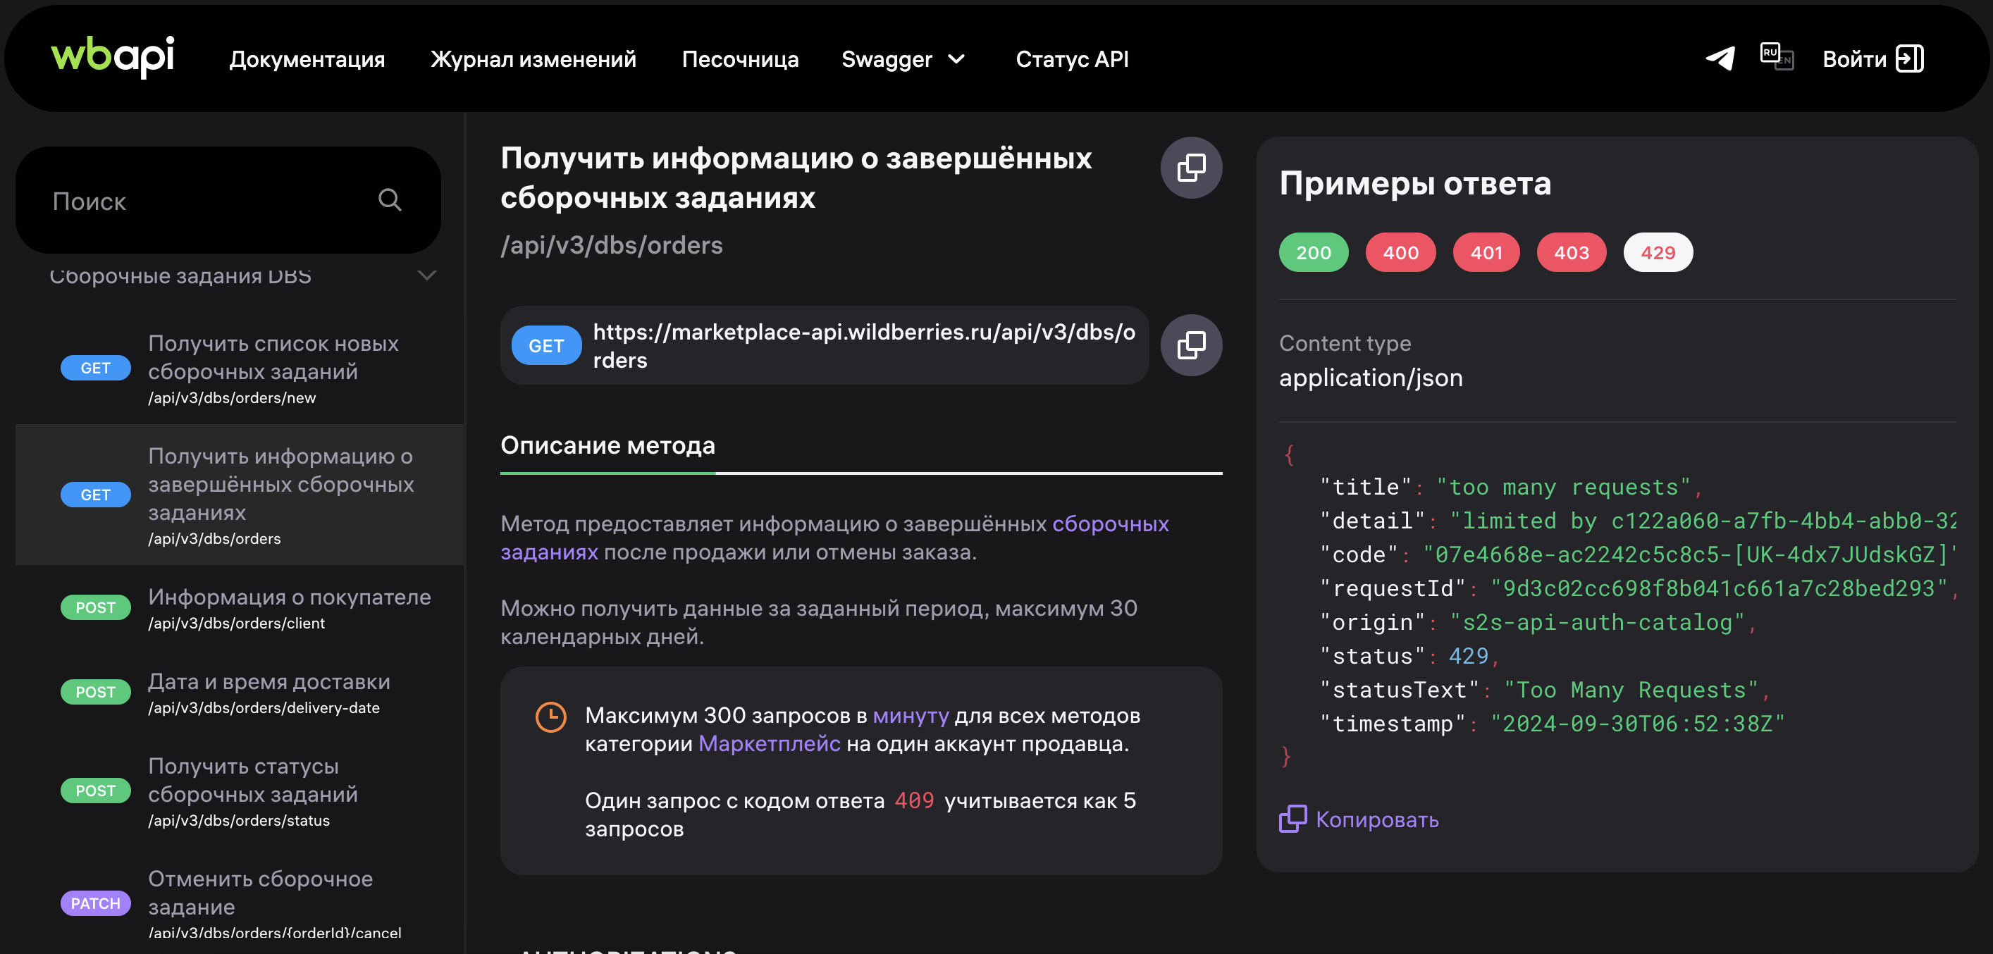This screenshot has height=954, width=1993.
Task: Click the application/json content type value
Action: click(1370, 378)
